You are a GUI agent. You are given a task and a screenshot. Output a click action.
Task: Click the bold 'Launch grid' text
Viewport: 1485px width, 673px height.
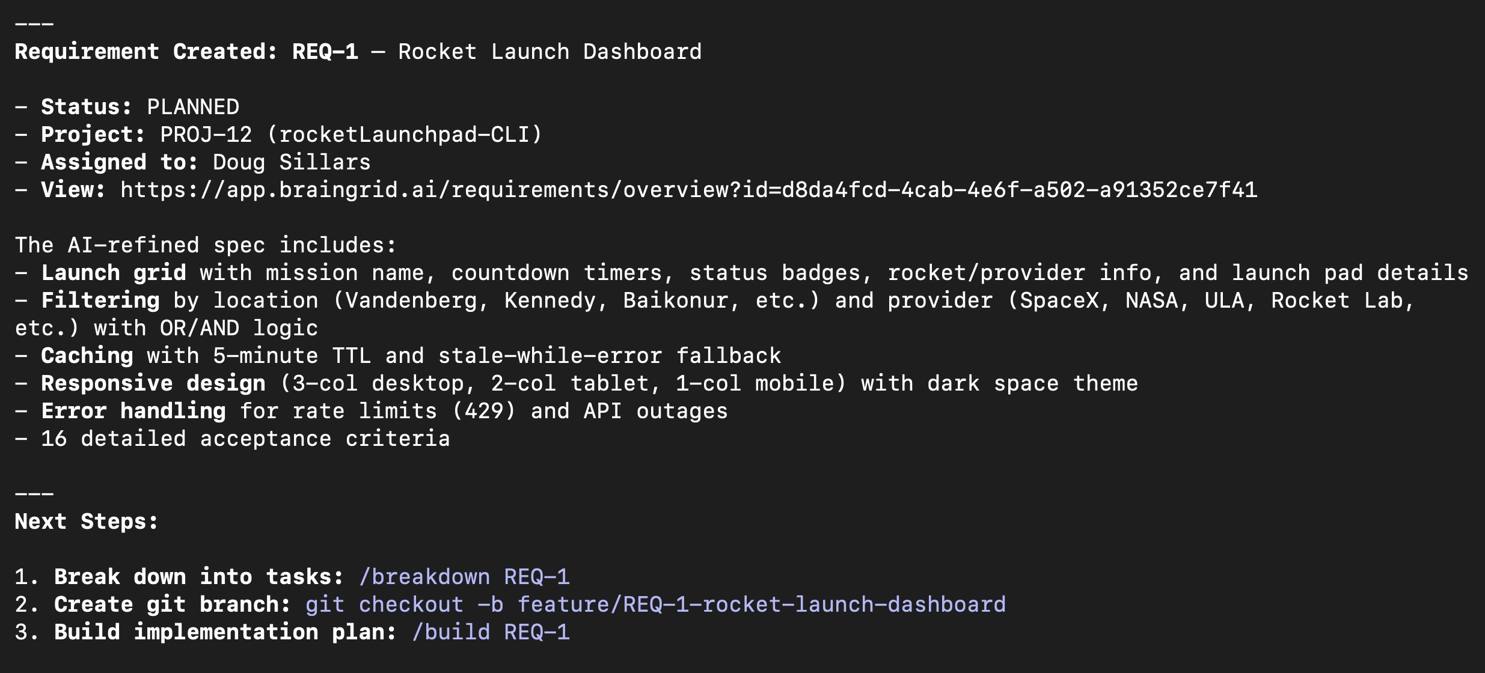pos(113,273)
